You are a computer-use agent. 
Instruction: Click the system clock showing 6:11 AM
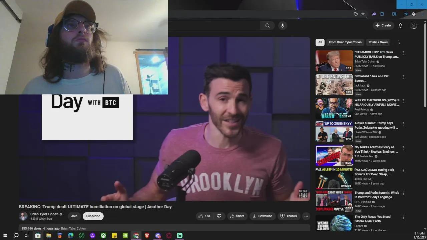click(x=420, y=233)
